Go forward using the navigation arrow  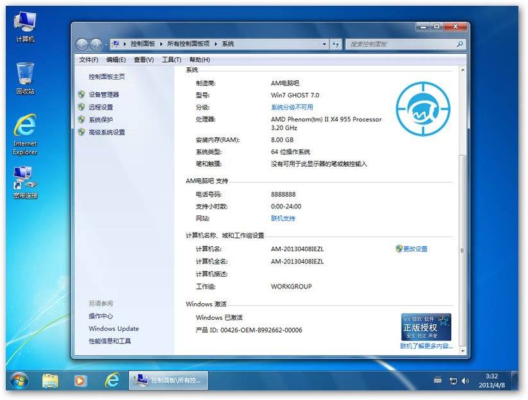[x=96, y=44]
